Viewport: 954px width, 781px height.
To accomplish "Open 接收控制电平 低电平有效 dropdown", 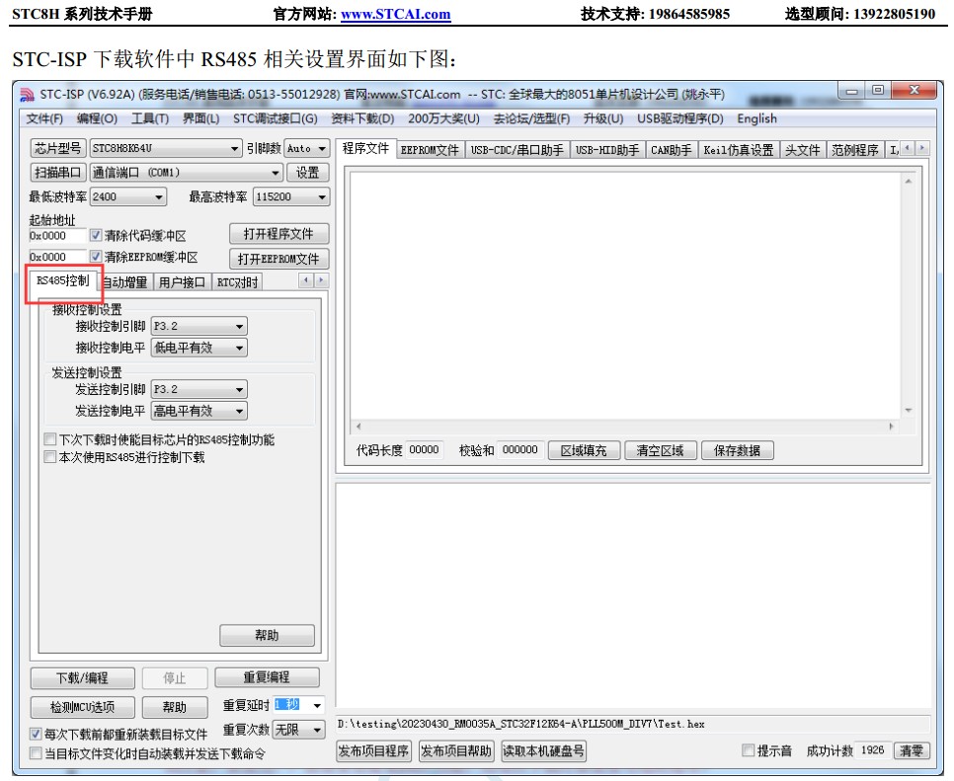I will (199, 348).
